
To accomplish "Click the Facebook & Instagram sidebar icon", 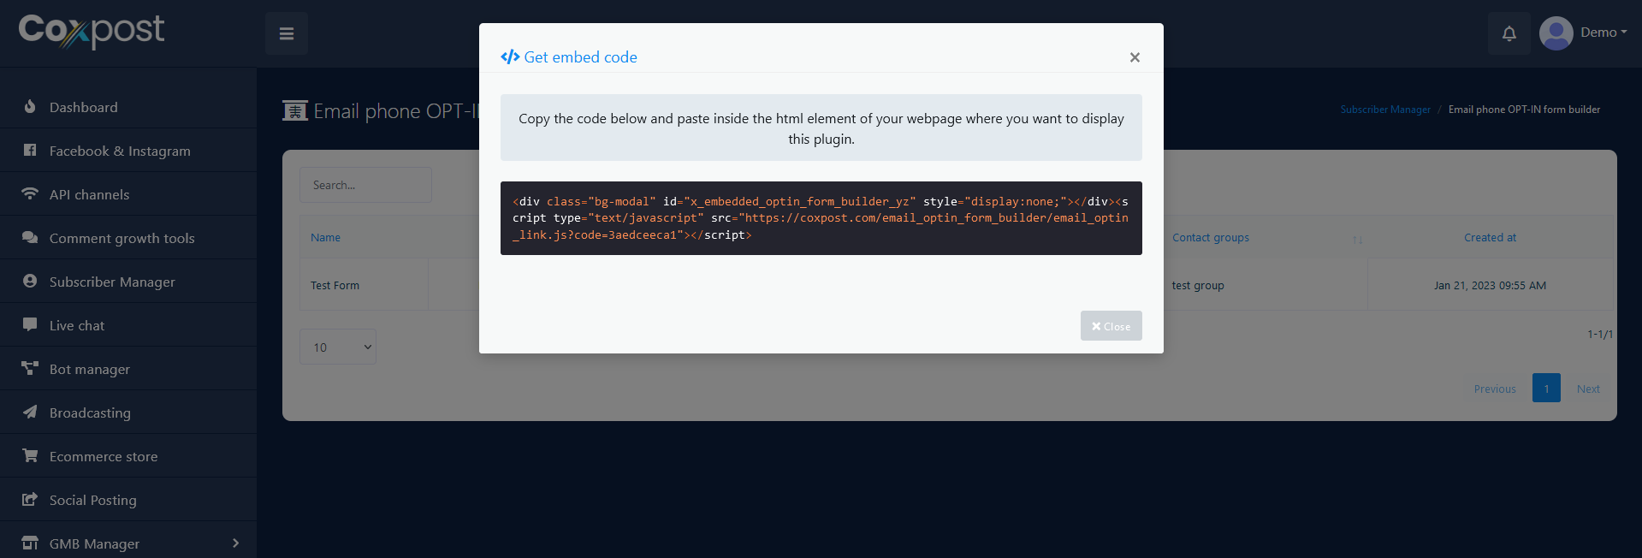I will tap(30, 151).
